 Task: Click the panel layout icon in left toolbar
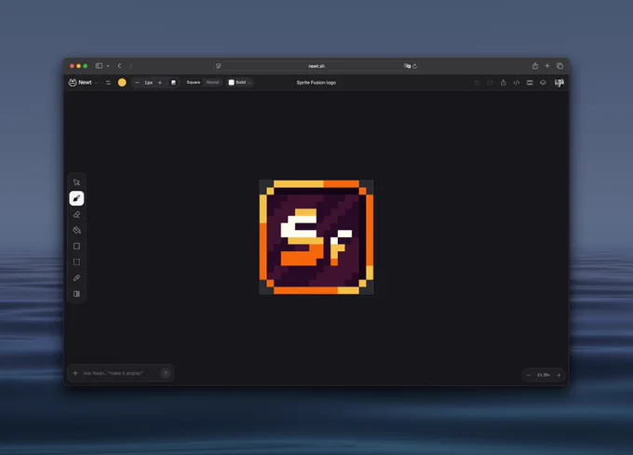point(76,294)
